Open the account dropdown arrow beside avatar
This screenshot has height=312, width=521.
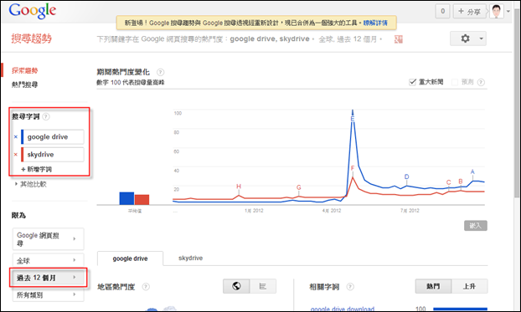[508, 11]
